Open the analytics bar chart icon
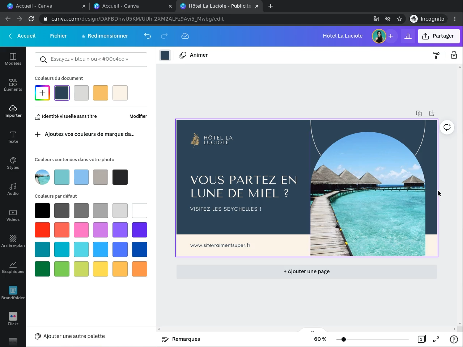The height and width of the screenshot is (347, 463). click(x=408, y=36)
